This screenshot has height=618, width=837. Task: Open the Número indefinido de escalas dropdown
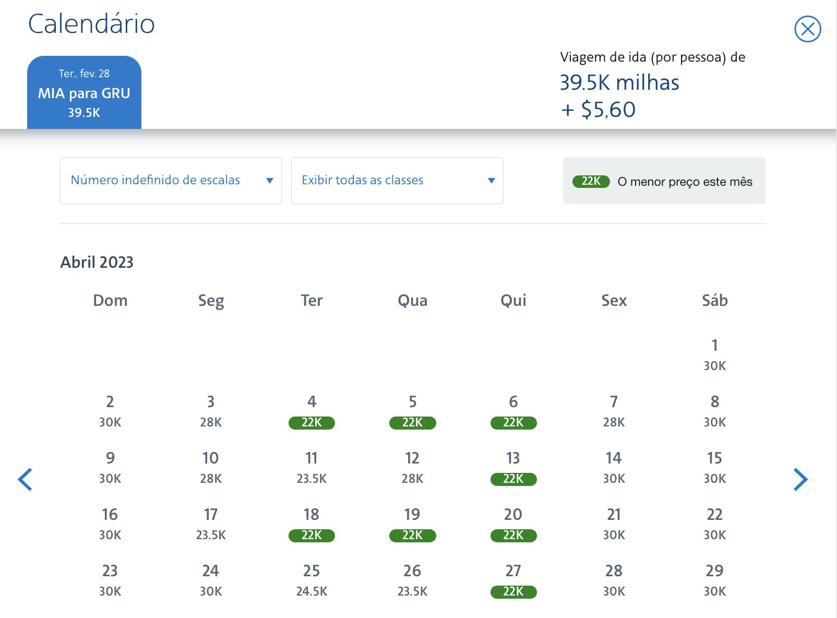[171, 181]
